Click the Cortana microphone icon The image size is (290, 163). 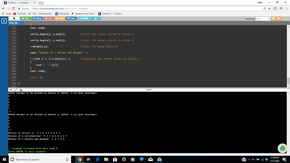(67, 159)
